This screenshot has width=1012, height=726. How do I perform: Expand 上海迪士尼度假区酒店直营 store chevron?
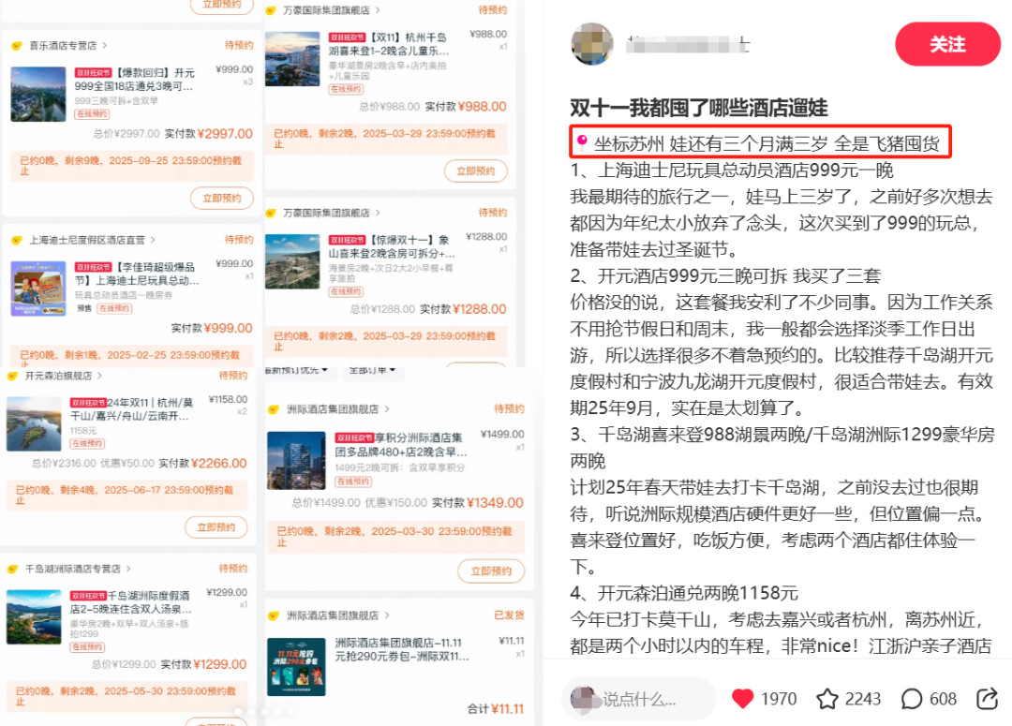click(x=153, y=240)
